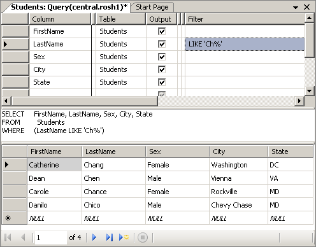Click the Table column header in criteria grid
Viewport: 316px width, 247px height.
click(120, 19)
